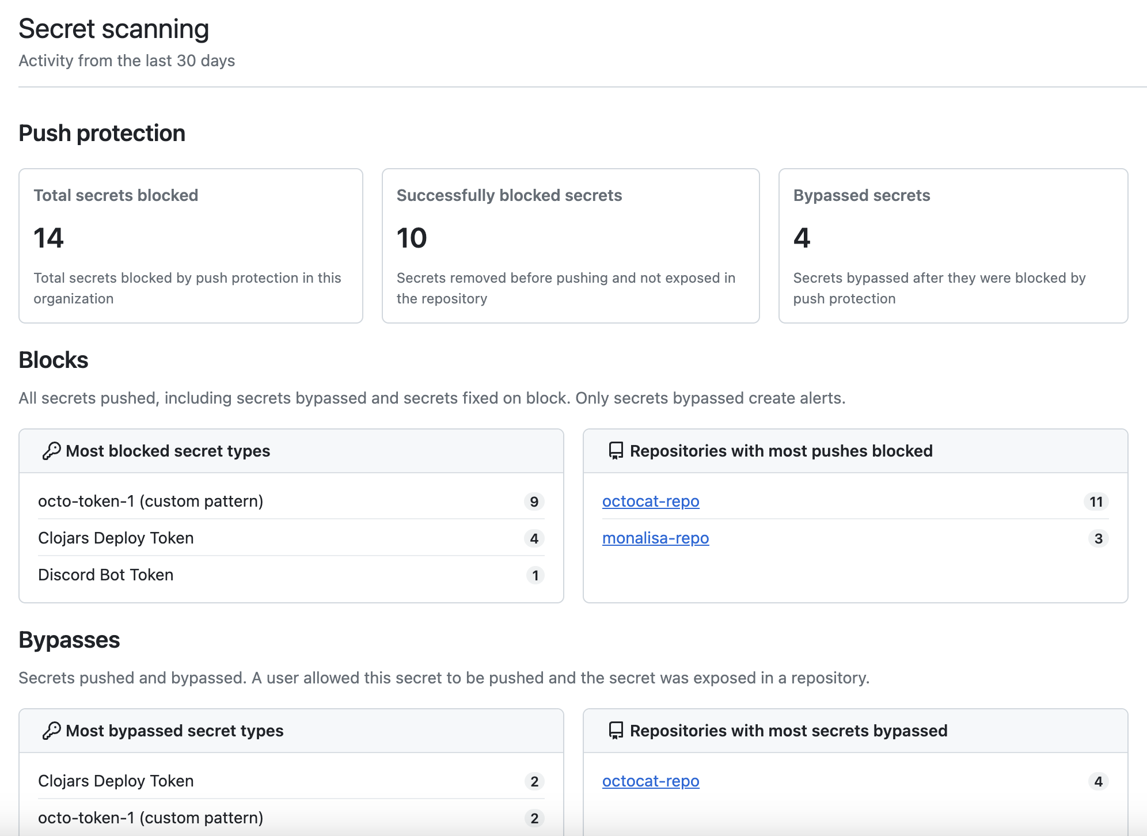Viewport: 1147px width, 836px height.
Task: Open monalisa-repo link
Action: coord(655,538)
